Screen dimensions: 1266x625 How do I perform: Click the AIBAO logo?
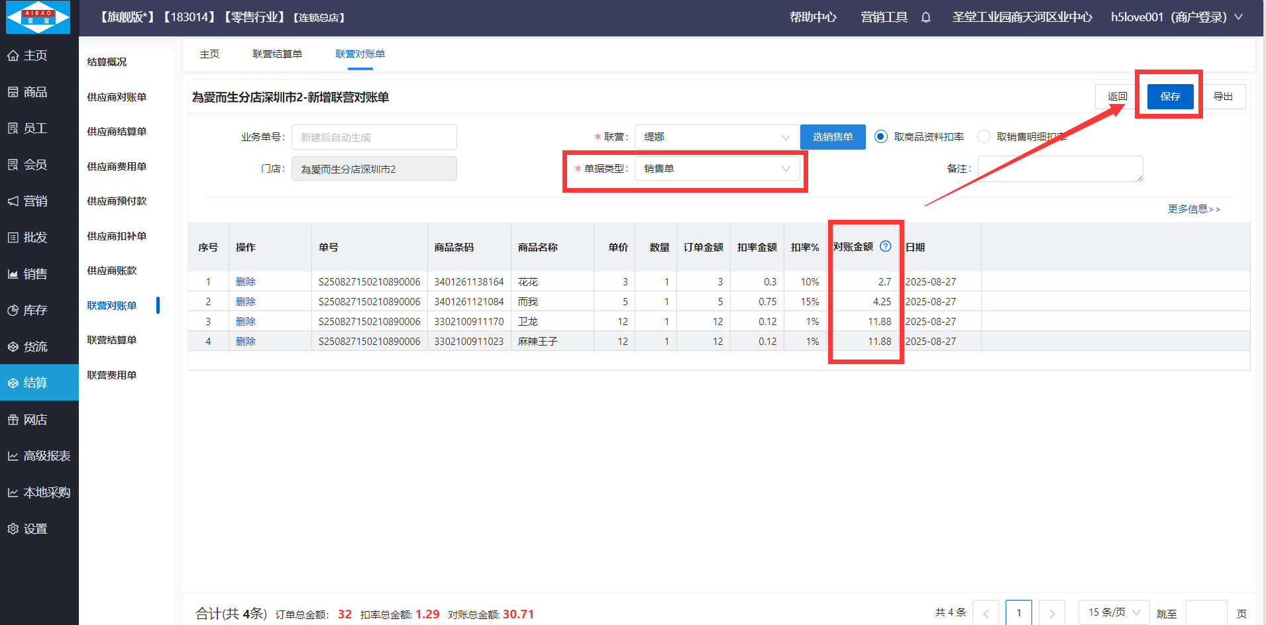tap(38, 17)
